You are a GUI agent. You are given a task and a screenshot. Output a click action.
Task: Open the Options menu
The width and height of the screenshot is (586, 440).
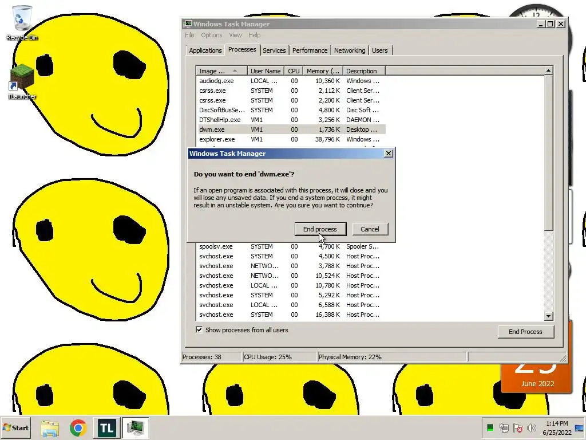212,35
